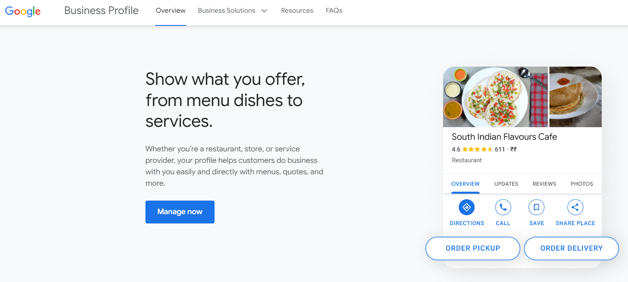The width and height of the screenshot is (628, 282).
Task: Click the South Indian Flavours Cafe title
Action: pyautogui.click(x=504, y=137)
